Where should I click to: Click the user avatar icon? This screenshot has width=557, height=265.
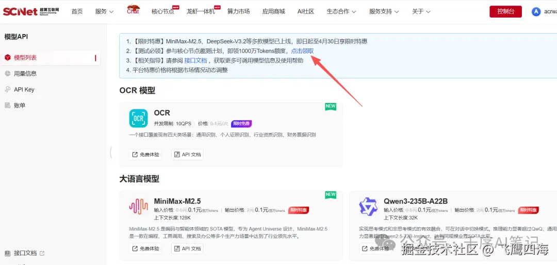[536, 12]
